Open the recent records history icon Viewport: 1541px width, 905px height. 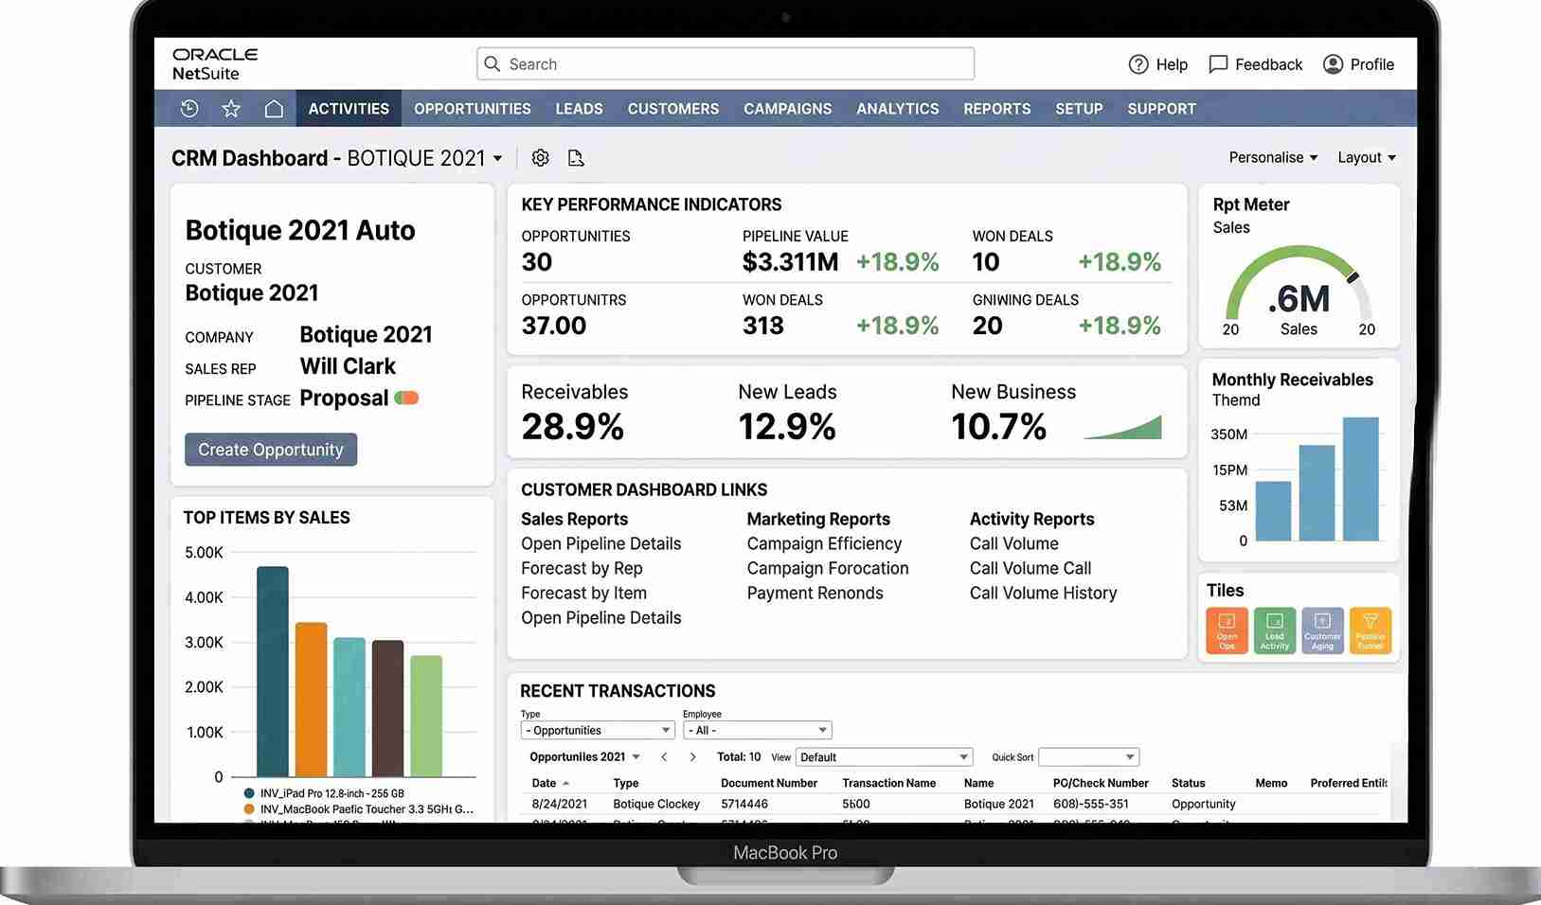[x=189, y=109]
